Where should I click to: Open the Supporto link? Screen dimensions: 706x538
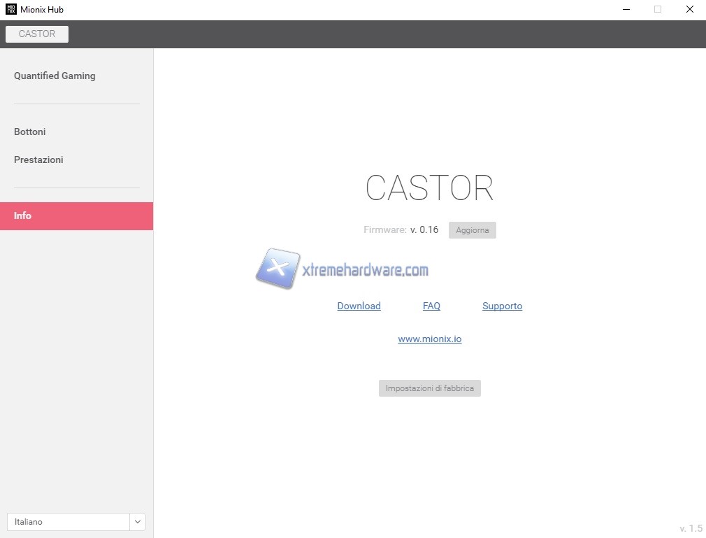coord(502,306)
